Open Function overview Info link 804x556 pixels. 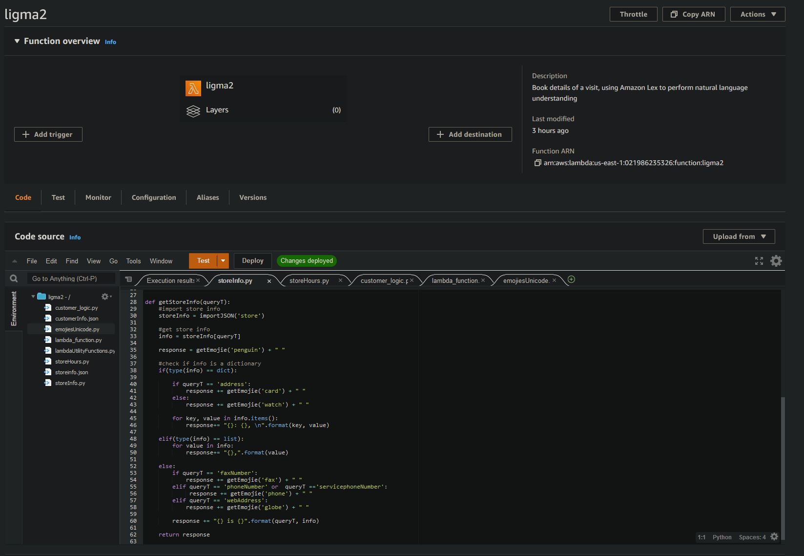[110, 42]
